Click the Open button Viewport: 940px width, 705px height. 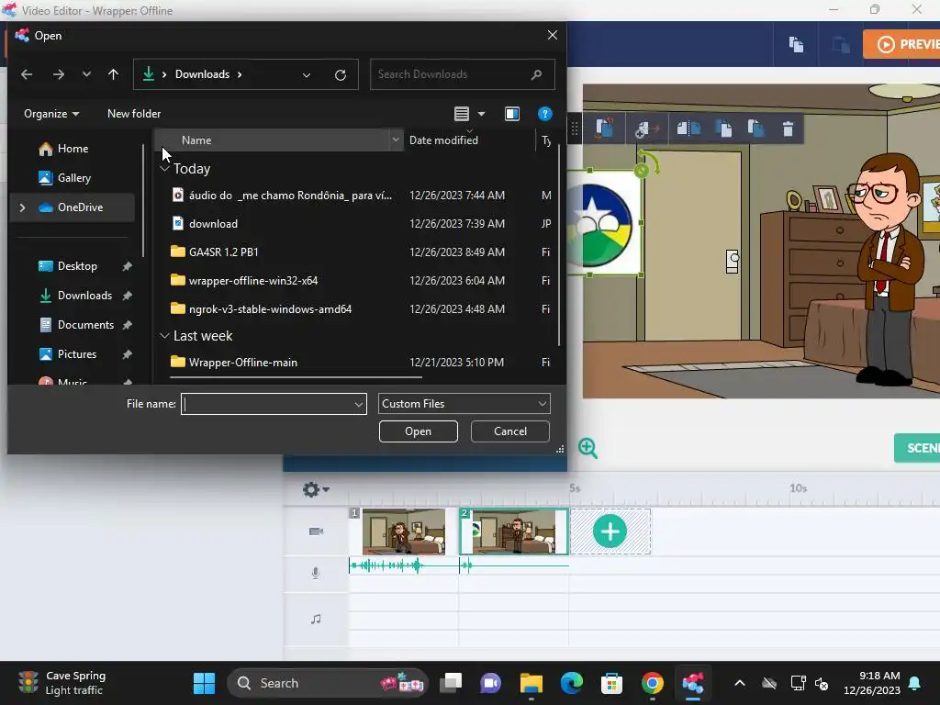pyautogui.click(x=418, y=431)
